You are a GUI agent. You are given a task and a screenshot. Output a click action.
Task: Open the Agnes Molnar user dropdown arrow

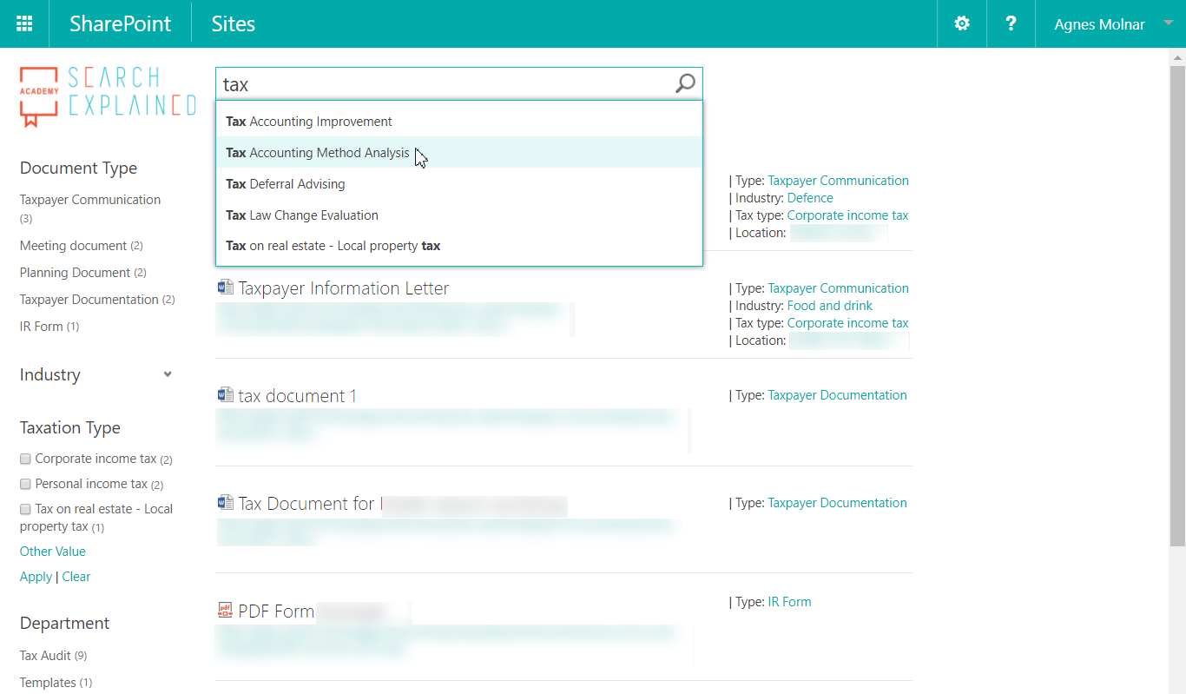click(x=1168, y=23)
